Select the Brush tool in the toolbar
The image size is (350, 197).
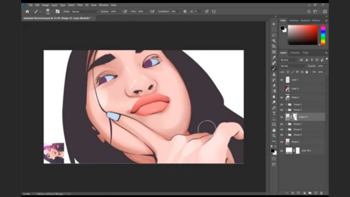(274, 69)
